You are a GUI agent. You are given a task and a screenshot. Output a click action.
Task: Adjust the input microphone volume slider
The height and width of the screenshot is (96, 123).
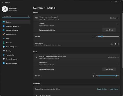point(108,76)
